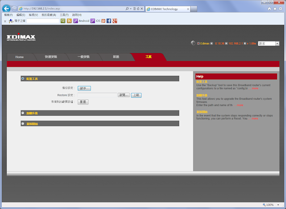Click the orange RSS feed icon
Viewport: 286px width, 209px height.
[69, 21]
